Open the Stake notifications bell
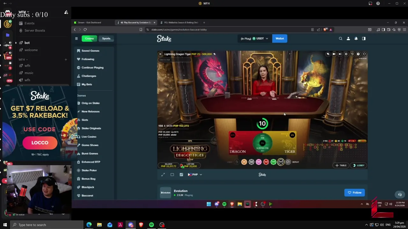This screenshot has height=229, width=408. 356,38
